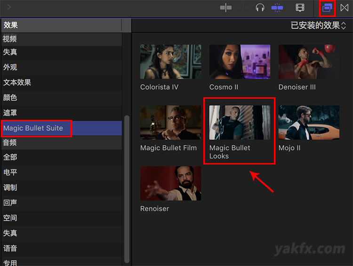353x266 pixels.
Task: Click the Denoiser III effect thumbnail
Action: (309, 62)
